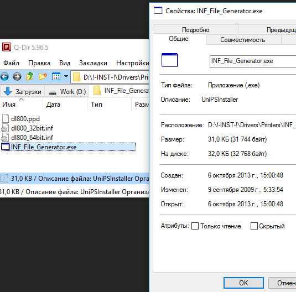Click the Изменен date value
The height and width of the screenshot is (292, 296).
pos(246,190)
